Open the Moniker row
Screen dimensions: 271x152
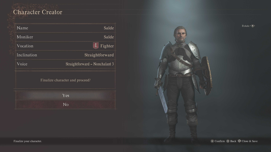coord(66,37)
